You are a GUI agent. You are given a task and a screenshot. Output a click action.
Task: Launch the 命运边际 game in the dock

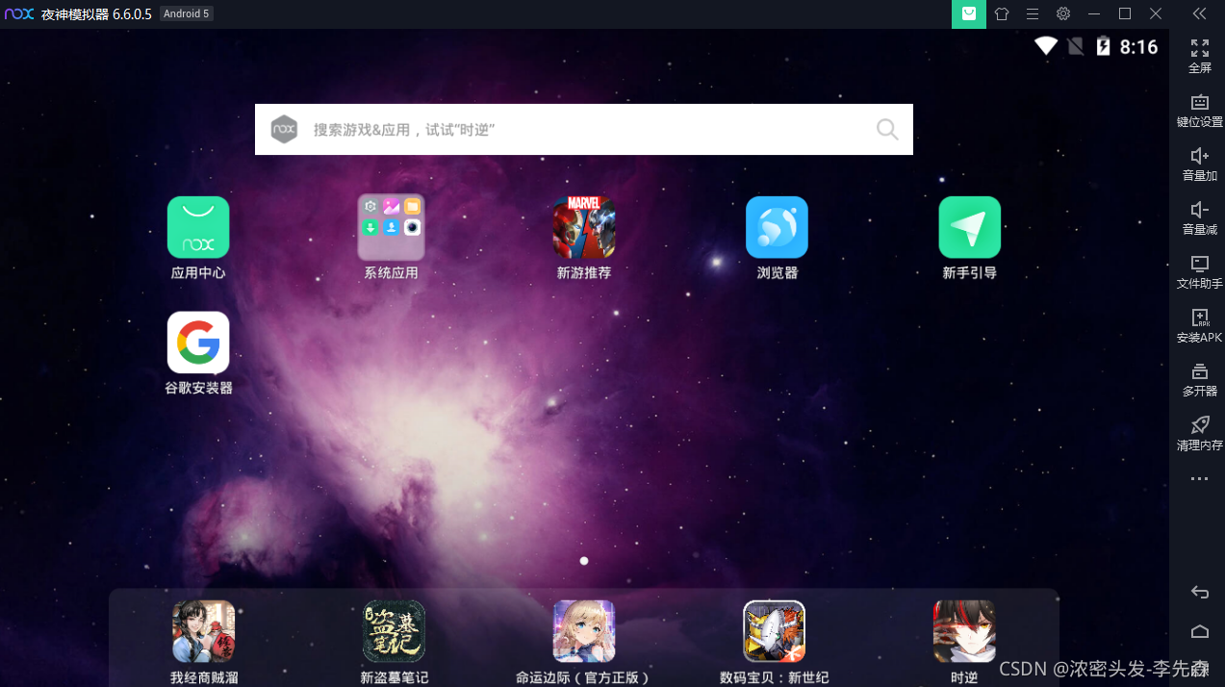(x=584, y=631)
